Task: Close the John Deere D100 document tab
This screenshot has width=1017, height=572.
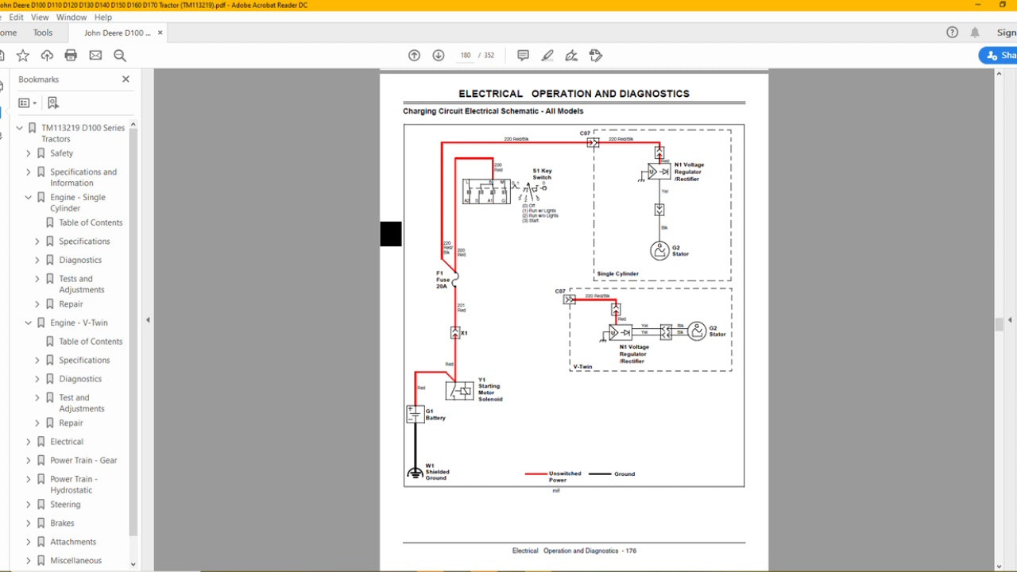Action: click(160, 33)
